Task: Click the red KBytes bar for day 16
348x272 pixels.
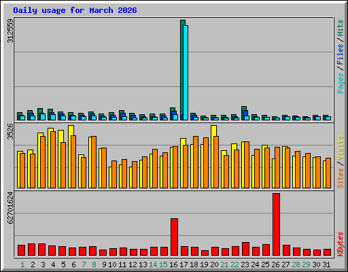Action: click(174, 237)
